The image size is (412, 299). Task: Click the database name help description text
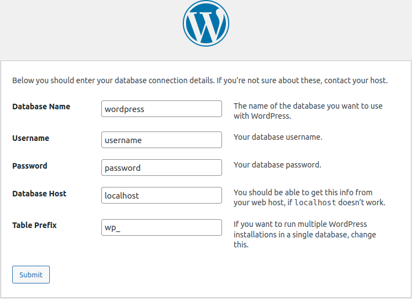[308, 111]
